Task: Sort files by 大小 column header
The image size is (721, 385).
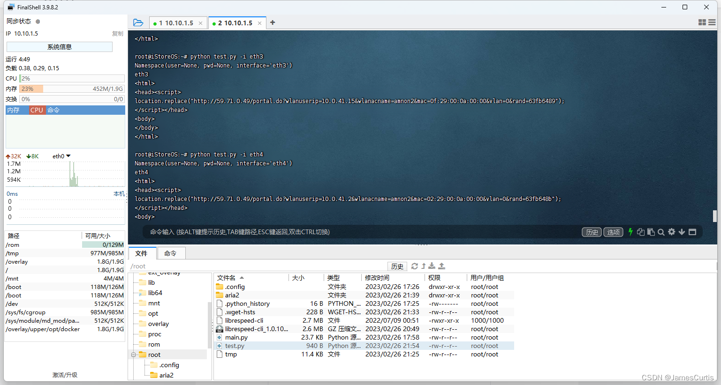Action: point(306,278)
